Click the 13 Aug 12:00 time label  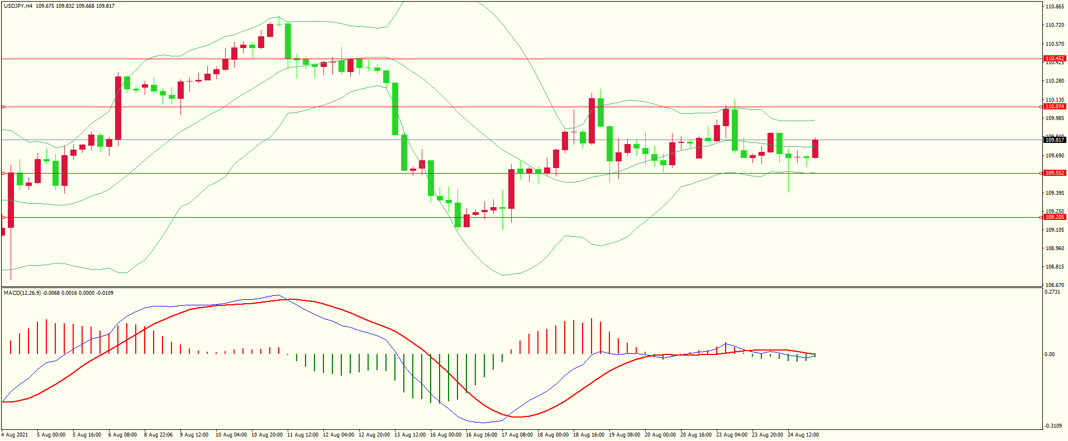[410, 435]
